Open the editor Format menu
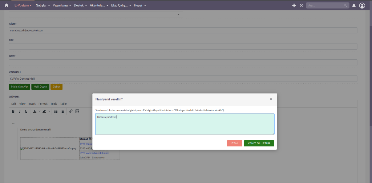 [x=43, y=104]
